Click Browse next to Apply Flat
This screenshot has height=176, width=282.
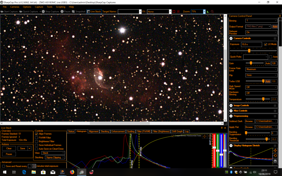(250, 127)
